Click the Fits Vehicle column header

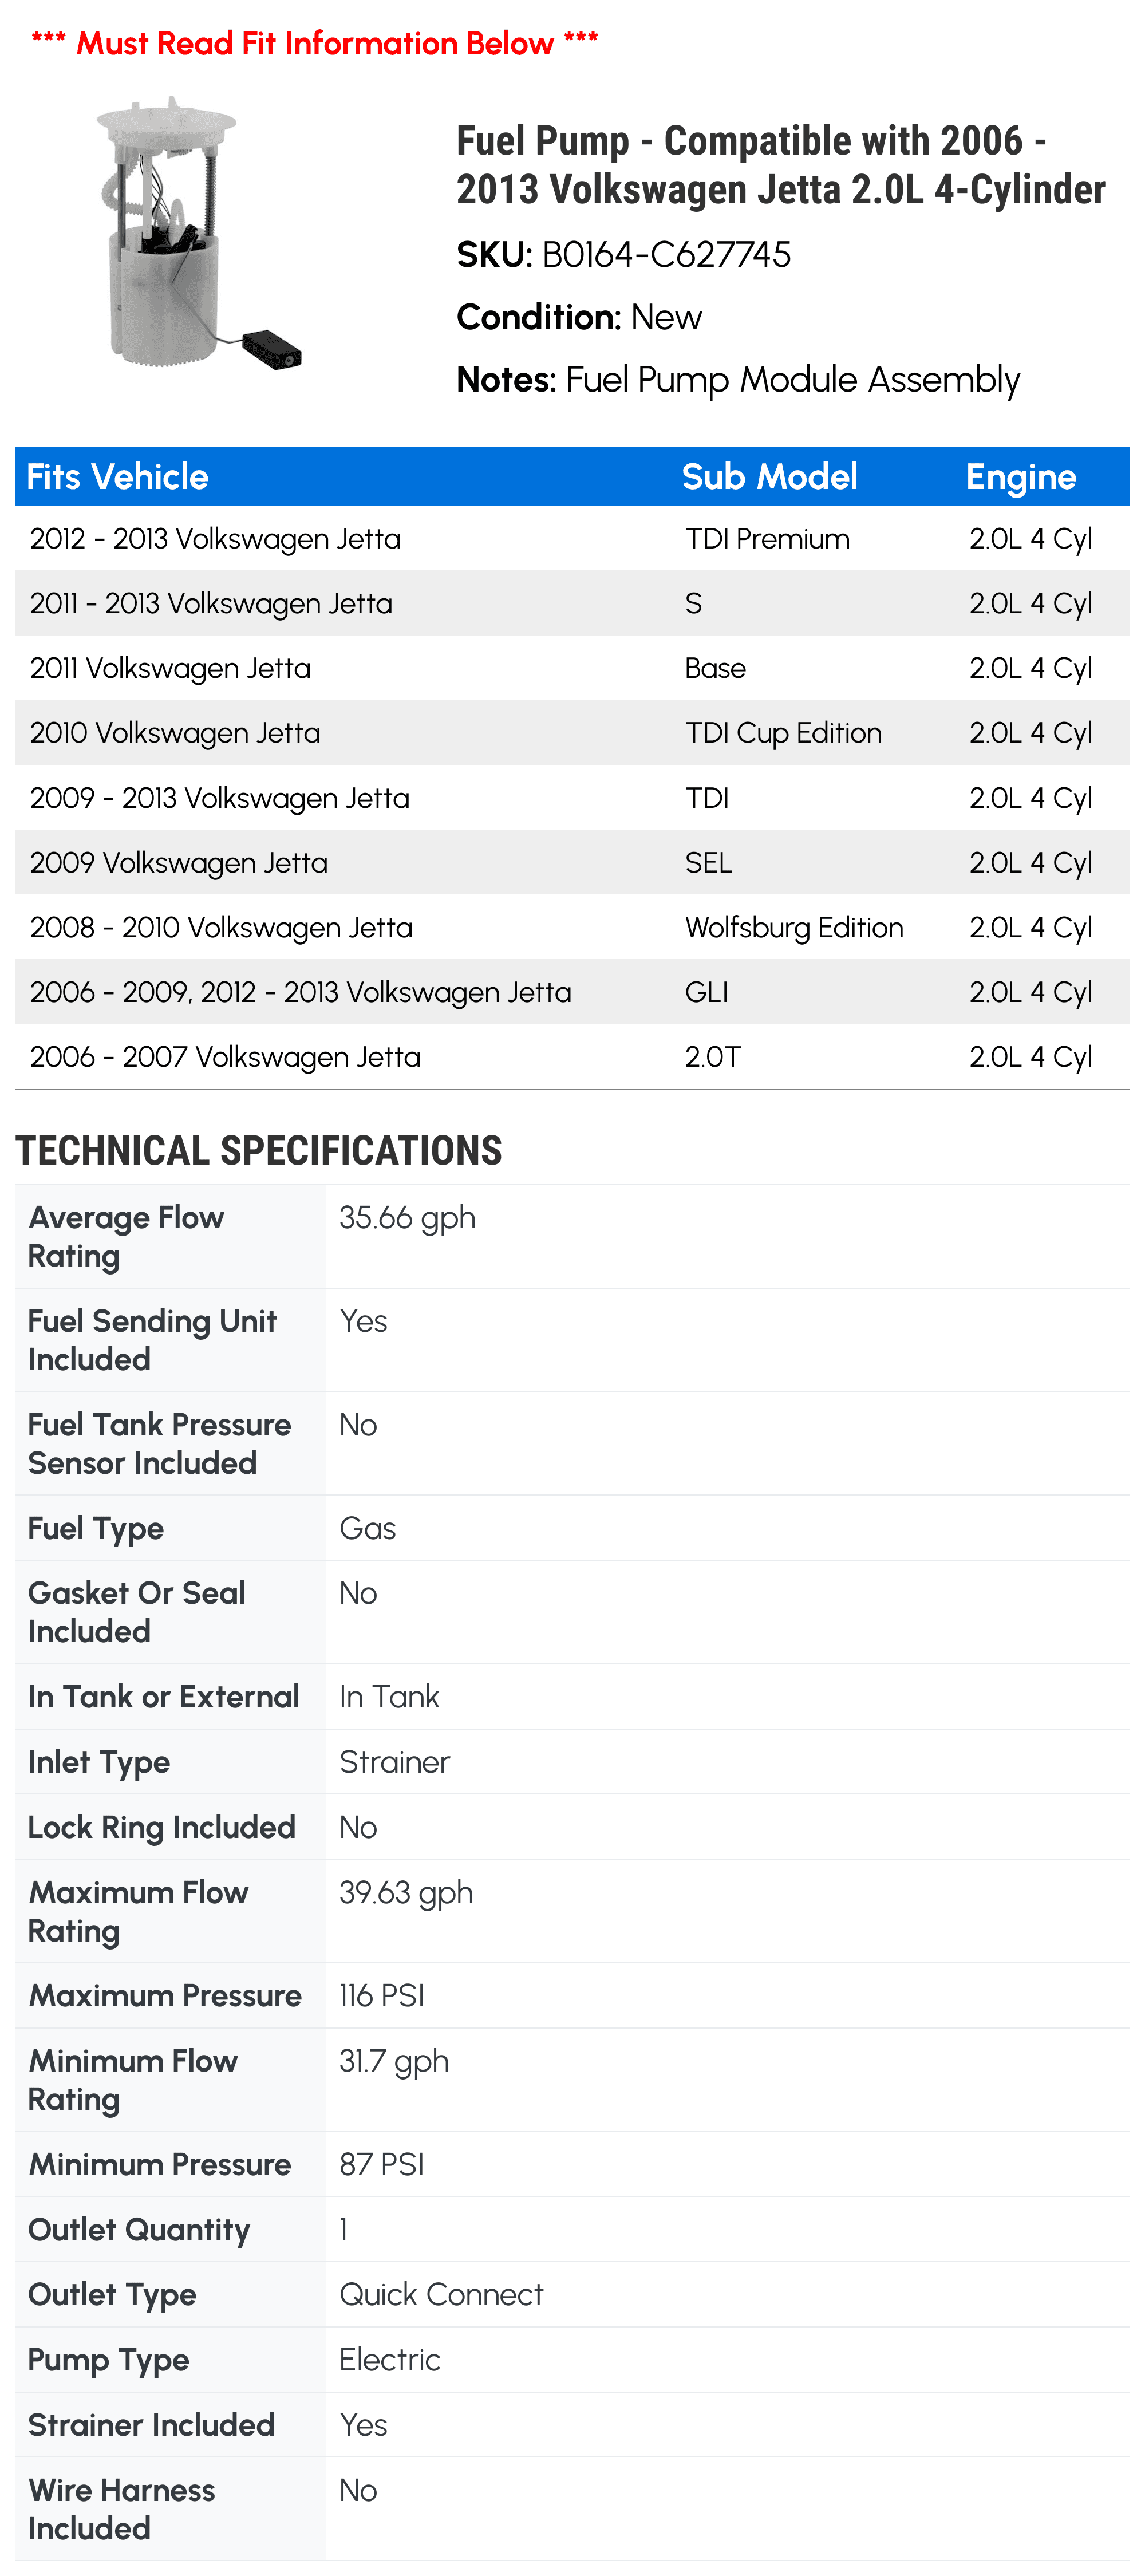click(x=117, y=477)
